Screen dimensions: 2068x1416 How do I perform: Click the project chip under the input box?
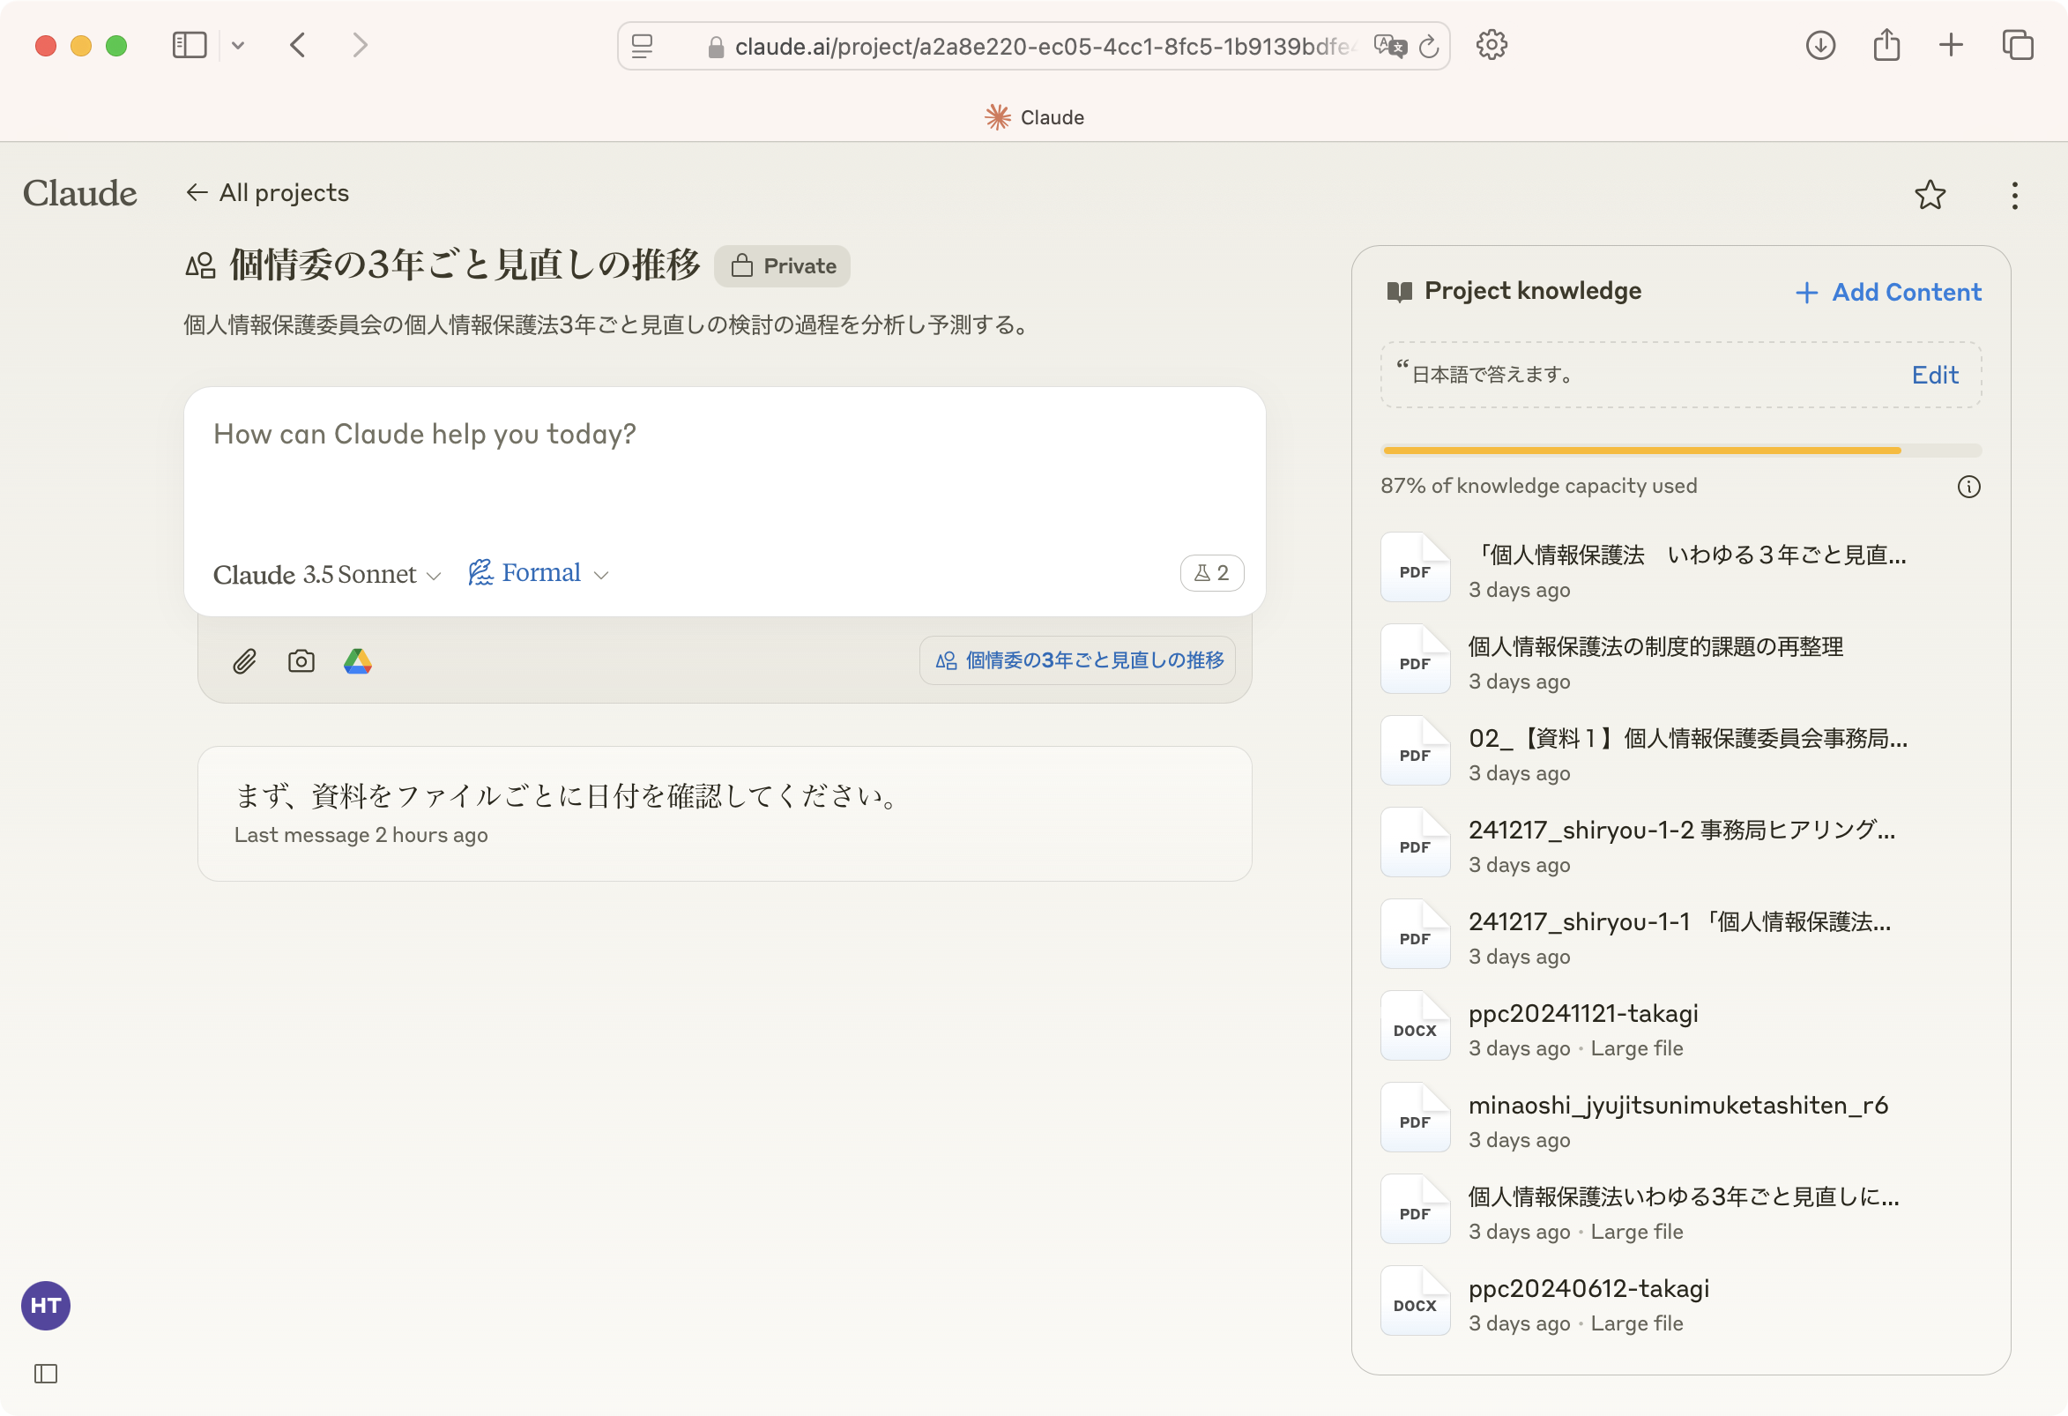point(1077,660)
